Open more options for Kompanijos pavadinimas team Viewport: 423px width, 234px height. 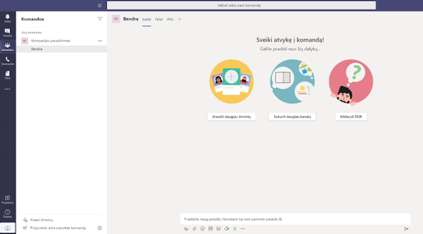[100, 41]
